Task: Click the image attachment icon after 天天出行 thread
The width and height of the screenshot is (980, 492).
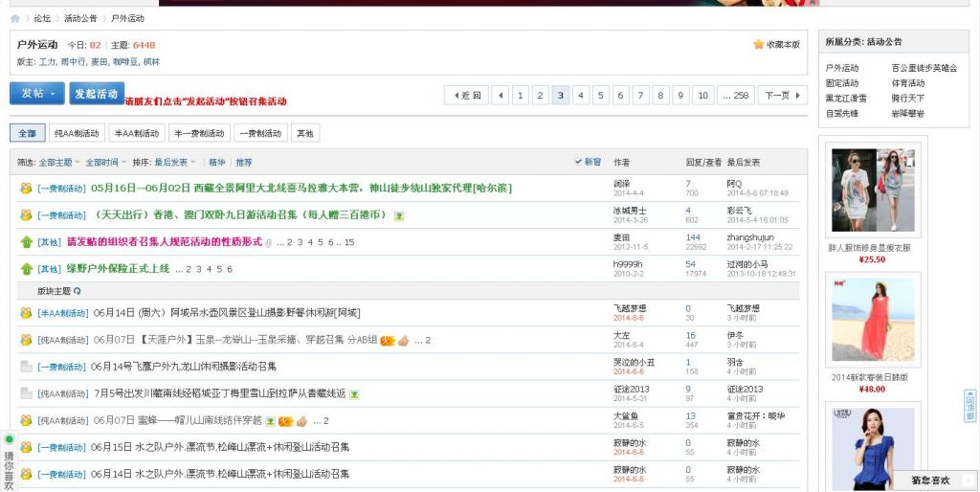Action: tap(398, 215)
